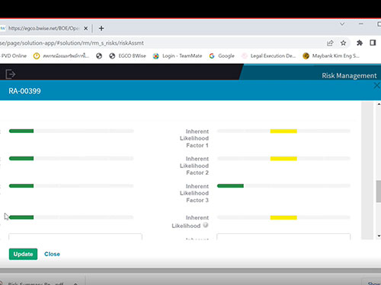Click the scrollbar down arrow in dialog
This screenshot has height=285, width=381.
click(x=379, y=236)
